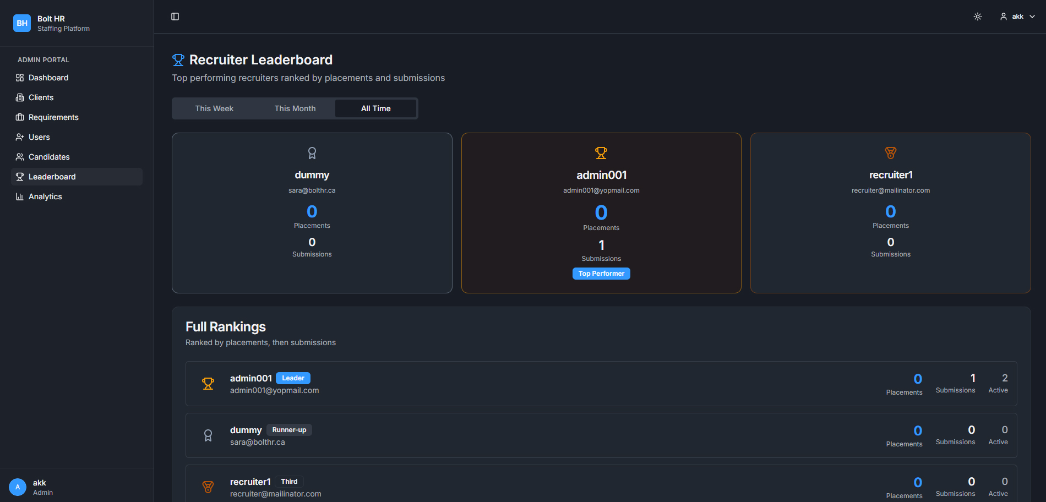Viewport: 1046px width, 502px height.
Task: Select the This Week tab
Action: pos(214,108)
